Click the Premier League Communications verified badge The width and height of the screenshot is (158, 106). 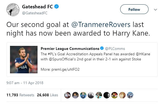[x=102, y=48]
